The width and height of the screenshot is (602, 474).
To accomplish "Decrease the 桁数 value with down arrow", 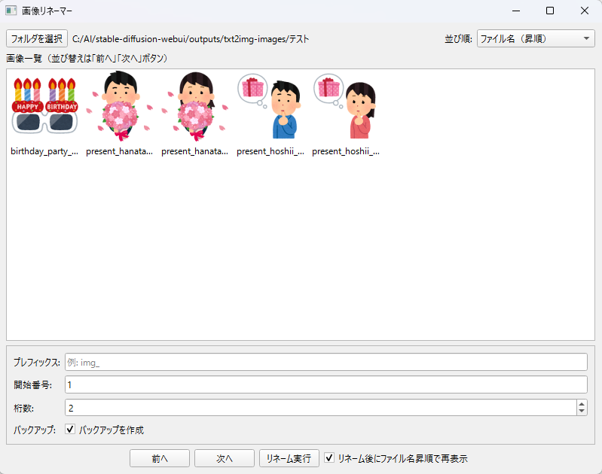I will pyautogui.click(x=582, y=411).
